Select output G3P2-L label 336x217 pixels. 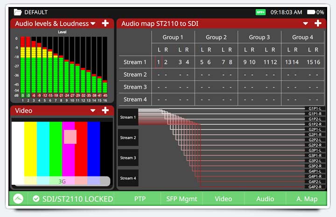pos(315,161)
